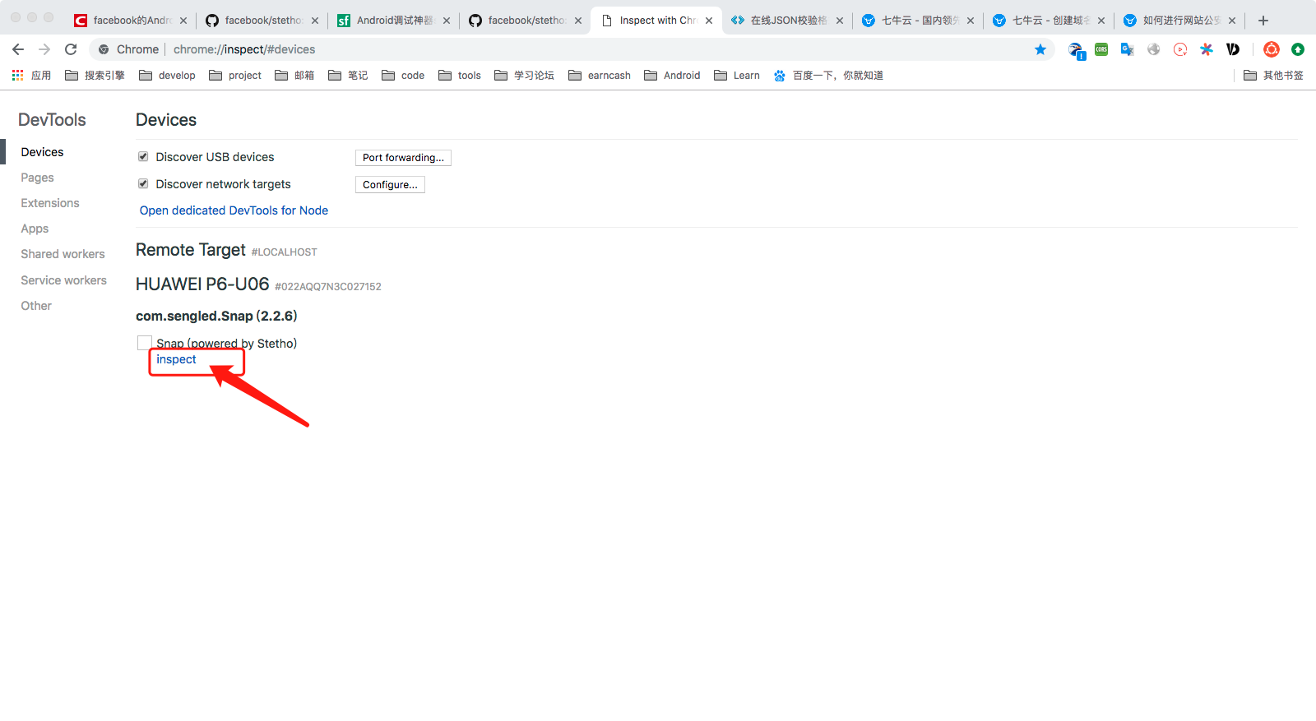Close the Inspect with Chrome tab
This screenshot has width=1316, height=721.
tap(709, 21)
